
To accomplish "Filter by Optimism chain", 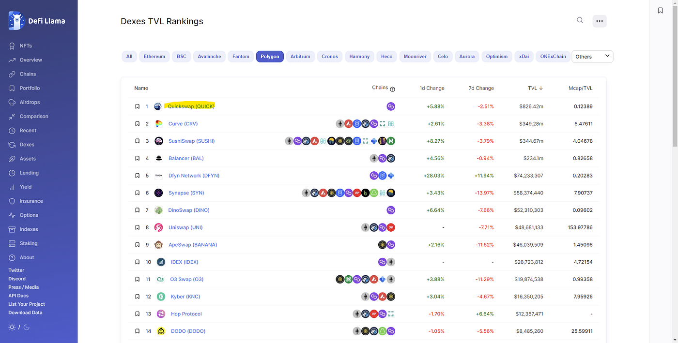I will point(497,57).
